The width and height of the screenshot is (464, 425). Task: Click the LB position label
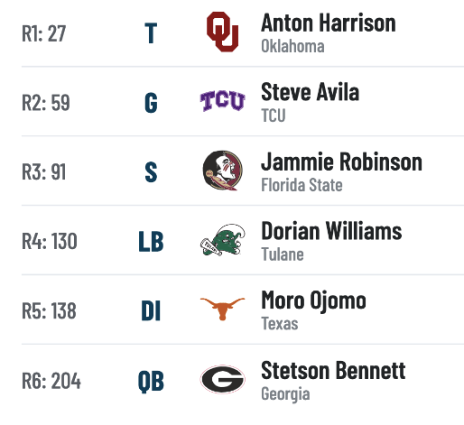click(151, 241)
